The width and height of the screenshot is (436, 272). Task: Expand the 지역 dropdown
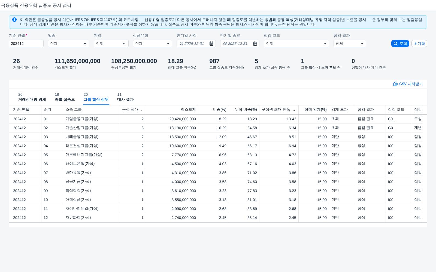111,44
